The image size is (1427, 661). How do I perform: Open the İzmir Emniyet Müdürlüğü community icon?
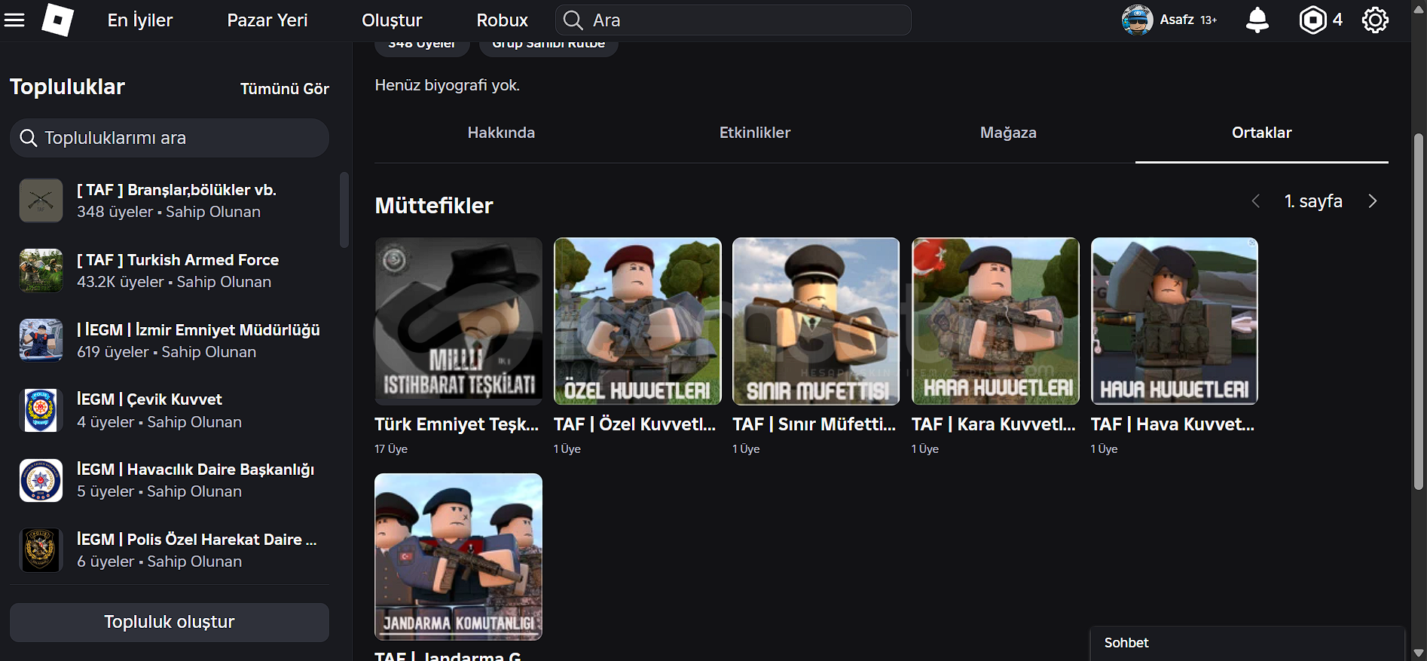pos(41,340)
